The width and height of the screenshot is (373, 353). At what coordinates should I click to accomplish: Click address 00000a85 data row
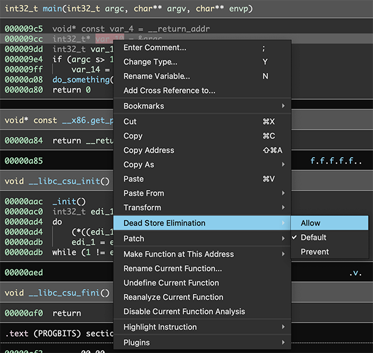[x=24, y=161]
